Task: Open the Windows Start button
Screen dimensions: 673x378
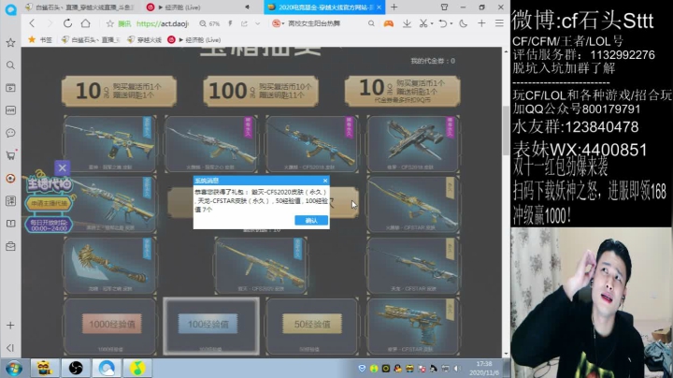Action: 14,368
